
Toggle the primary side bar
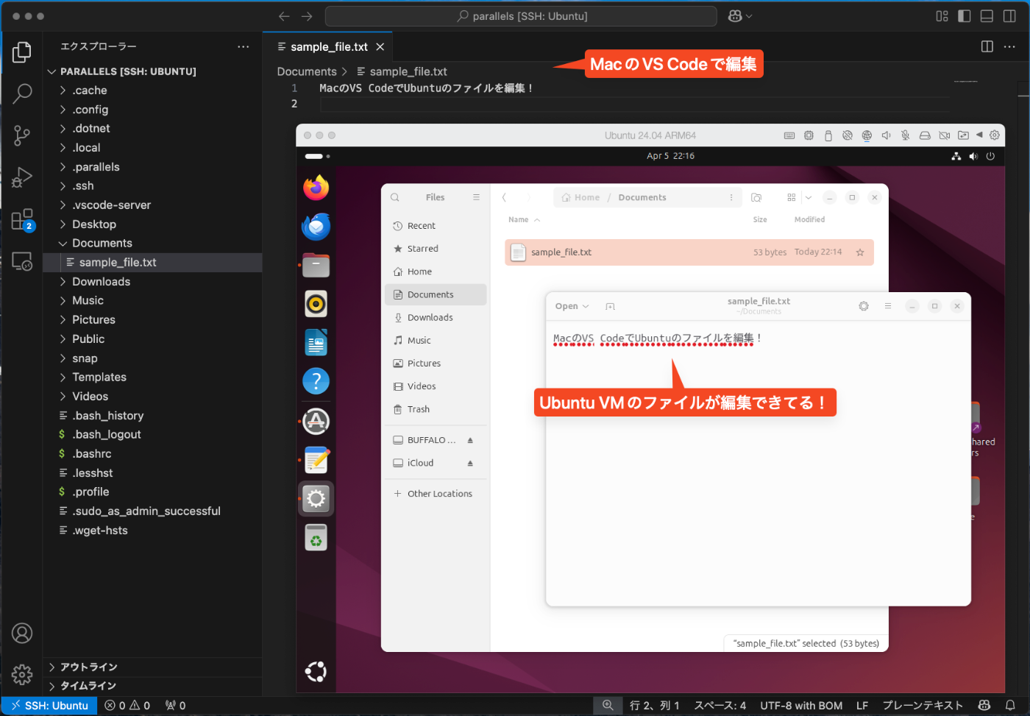965,16
